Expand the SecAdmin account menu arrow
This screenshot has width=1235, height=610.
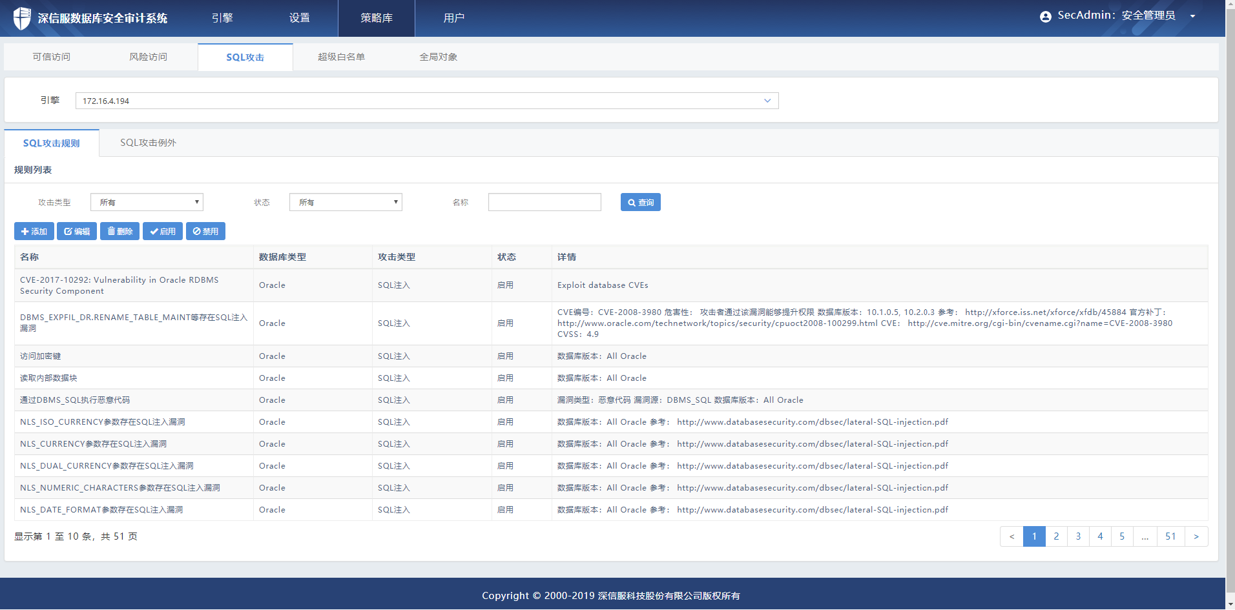pyautogui.click(x=1192, y=16)
